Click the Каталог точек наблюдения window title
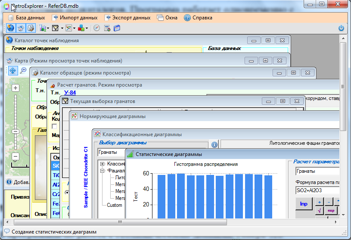Image resolution: width=351 pixels, height=240 pixels. pos(47,41)
